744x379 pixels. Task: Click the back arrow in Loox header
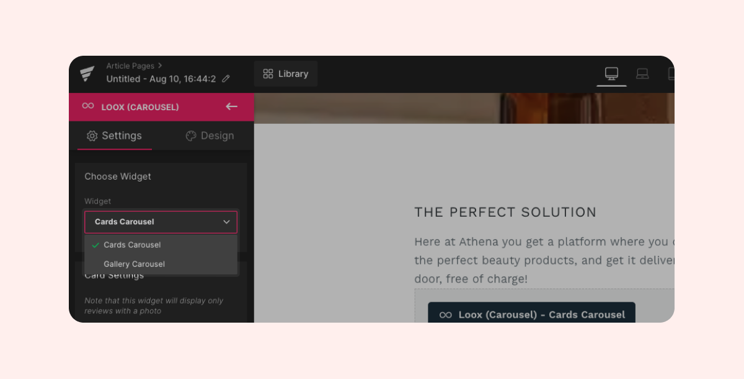[x=231, y=107]
